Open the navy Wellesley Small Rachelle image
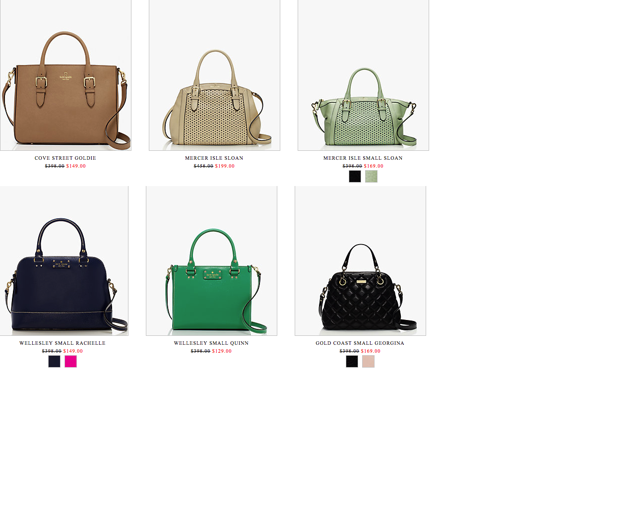This screenshot has height=508, width=635. point(64,261)
